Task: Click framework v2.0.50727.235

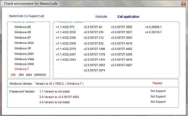Action: point(94,32)
